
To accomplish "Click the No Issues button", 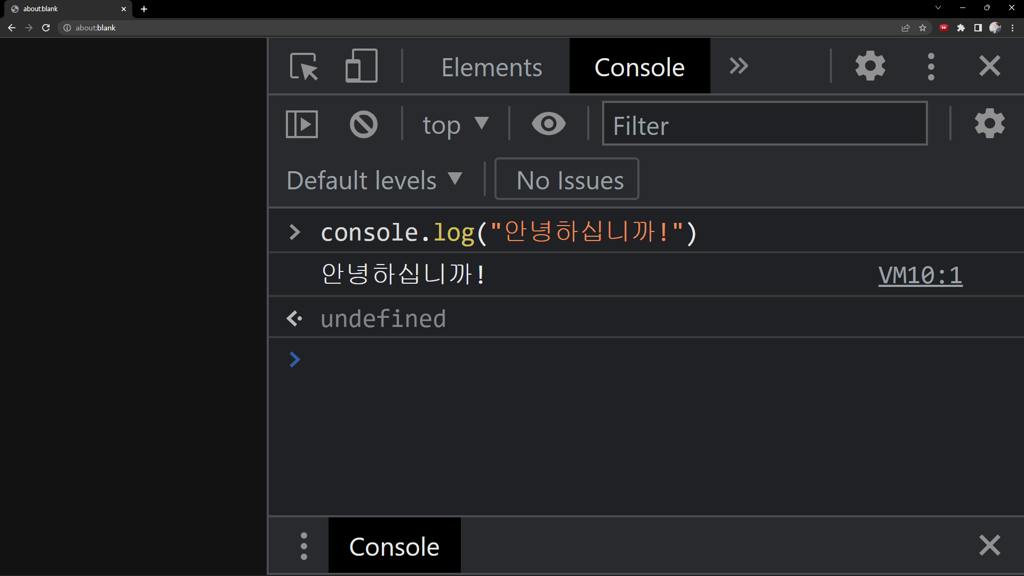I will coord(568,179).
